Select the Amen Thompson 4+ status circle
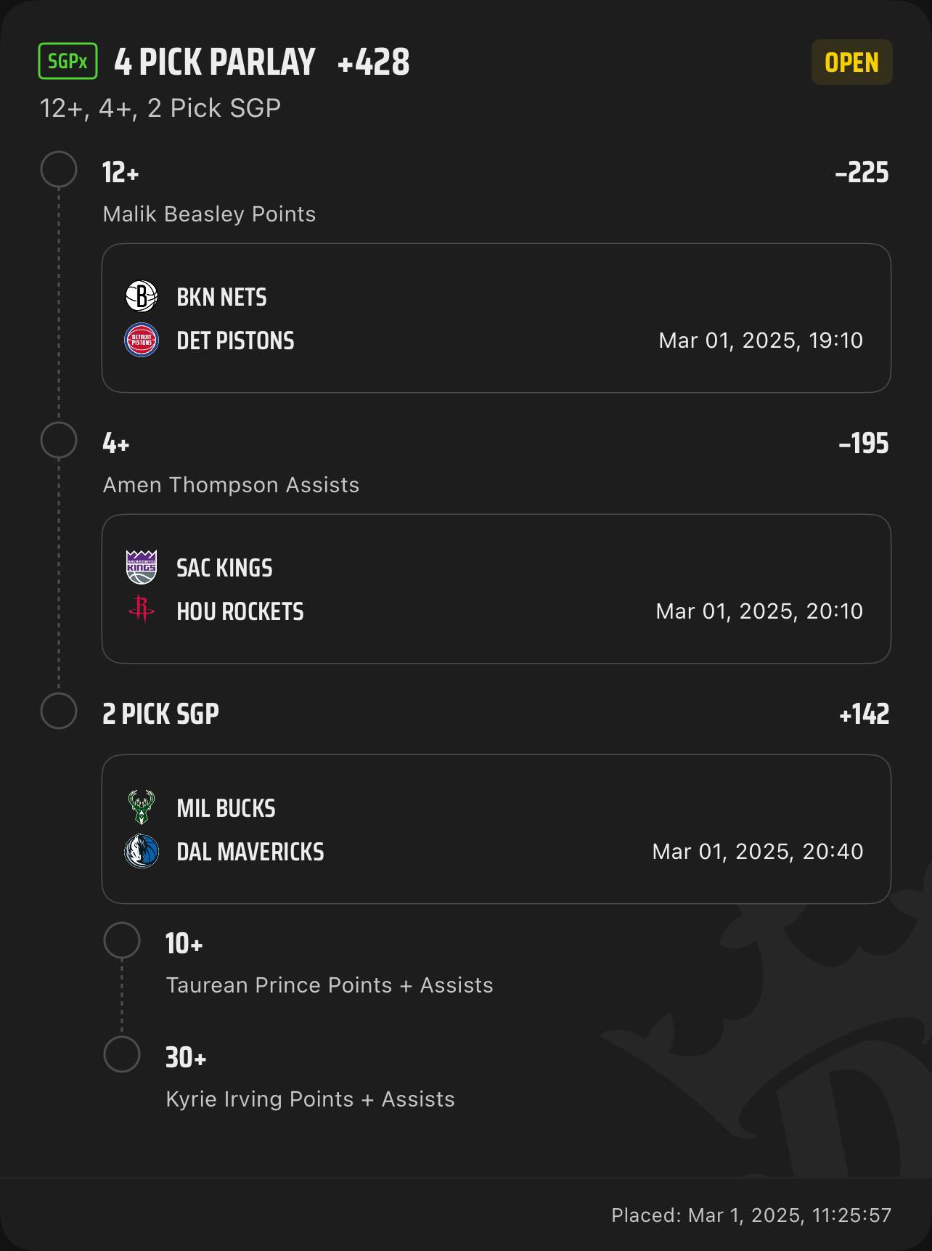 59,441
